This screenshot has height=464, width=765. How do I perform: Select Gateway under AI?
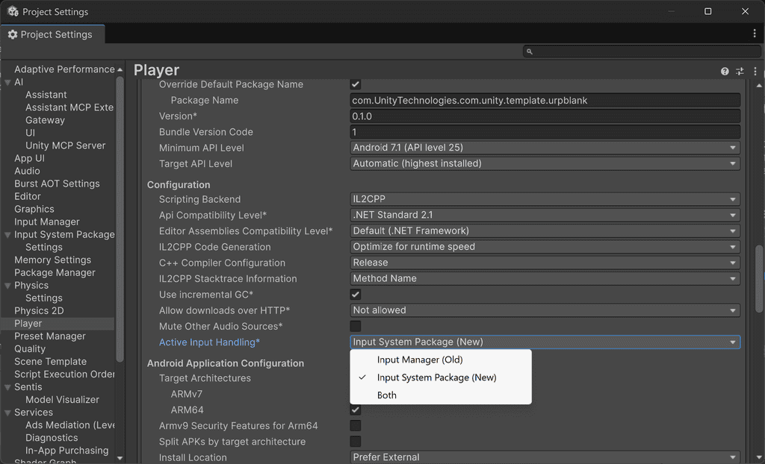coord(45,120)
